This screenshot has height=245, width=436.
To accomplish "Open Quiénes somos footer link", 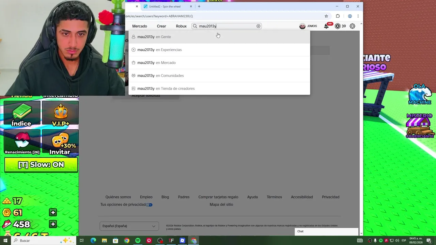I will tap(118, 197).
